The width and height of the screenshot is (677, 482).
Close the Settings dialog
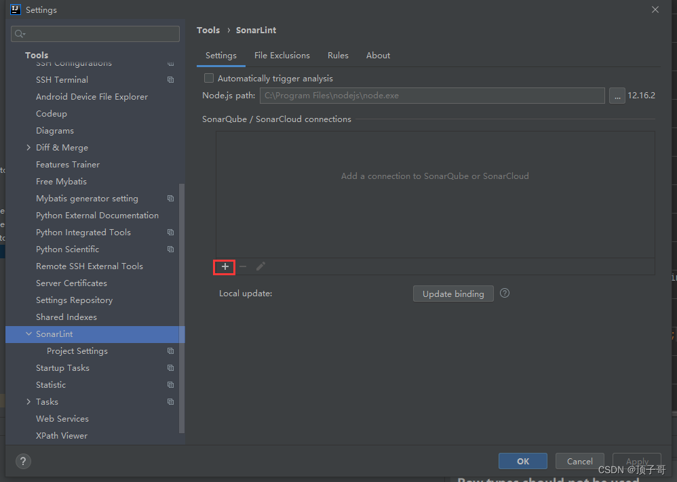(655, 9)
